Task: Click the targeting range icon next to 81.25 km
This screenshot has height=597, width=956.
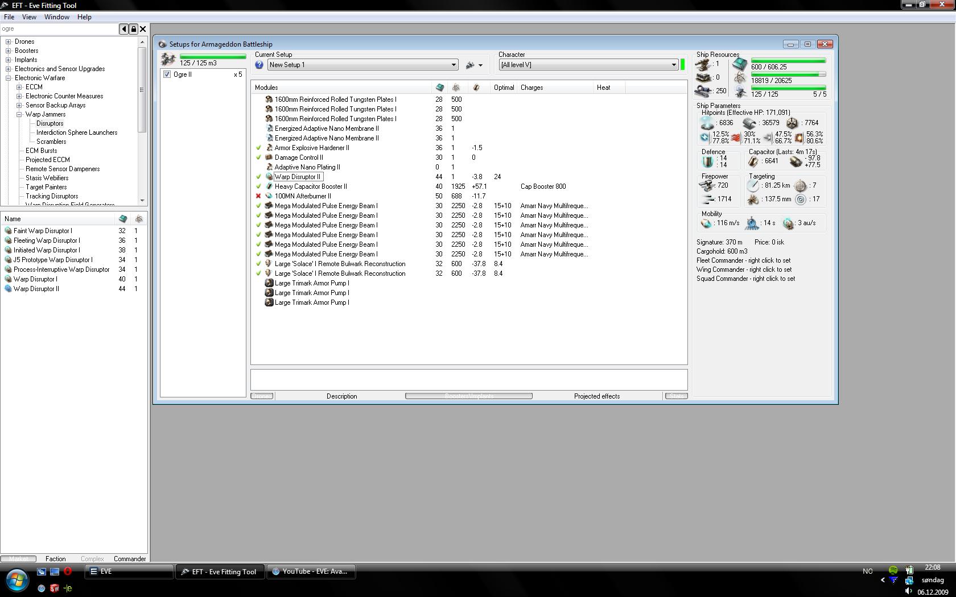Action: coord(753,185)
